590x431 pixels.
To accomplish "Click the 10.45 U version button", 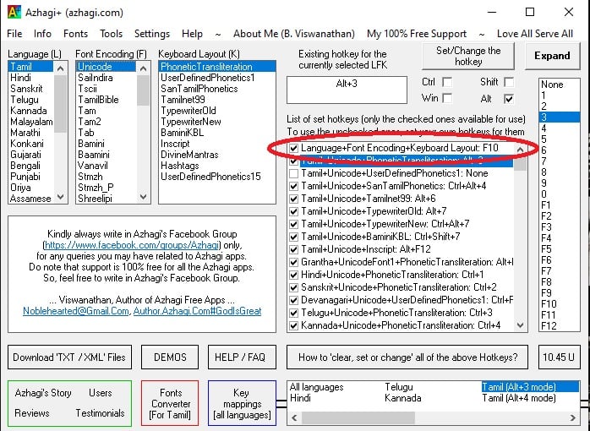I will tap(559, 357).
